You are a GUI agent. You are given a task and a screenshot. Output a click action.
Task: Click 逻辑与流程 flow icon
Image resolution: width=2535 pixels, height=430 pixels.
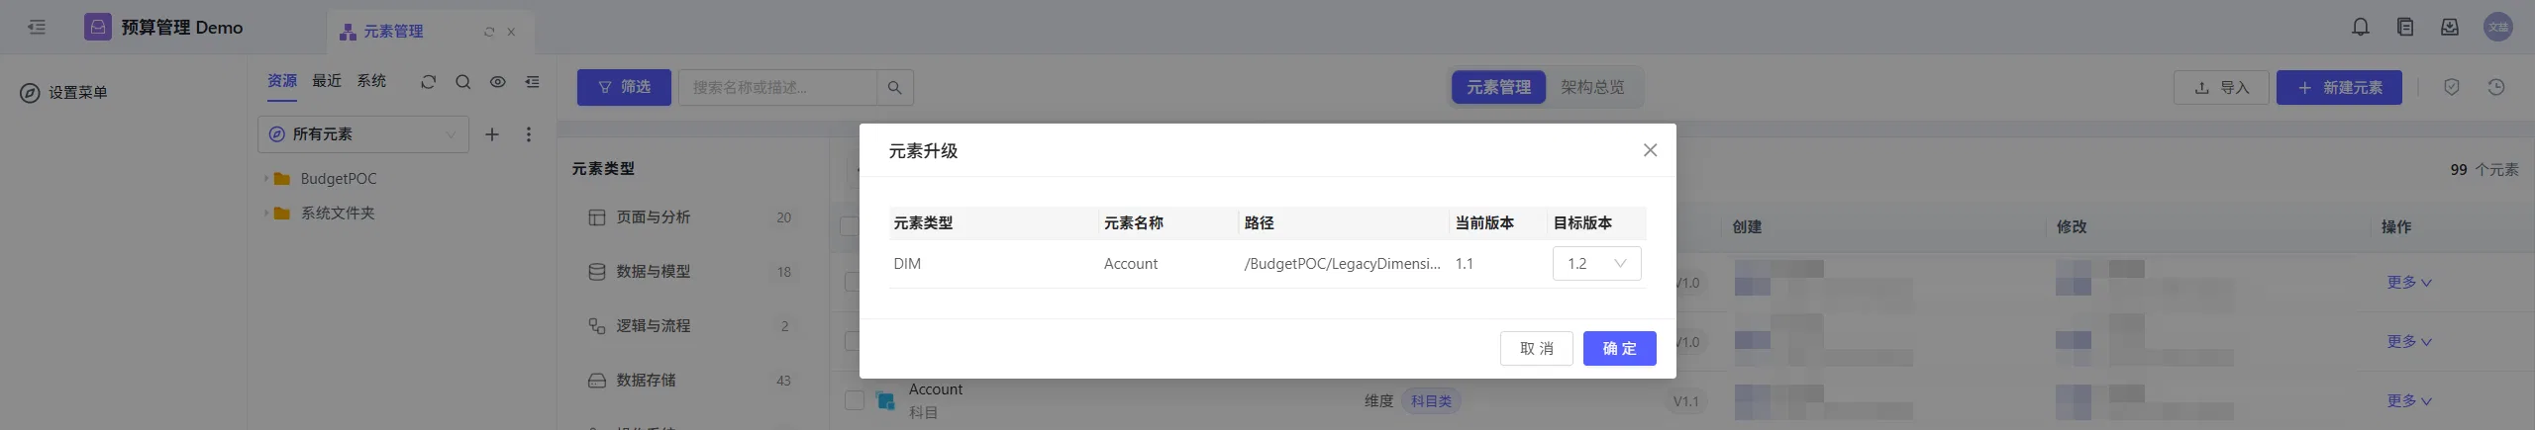point(597,326)
